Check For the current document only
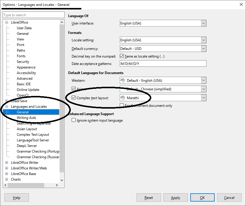The height and width of the screenshot is (206, 246). coord(122,106)
